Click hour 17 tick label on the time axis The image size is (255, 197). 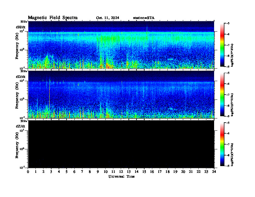click(x=160, y=172)
